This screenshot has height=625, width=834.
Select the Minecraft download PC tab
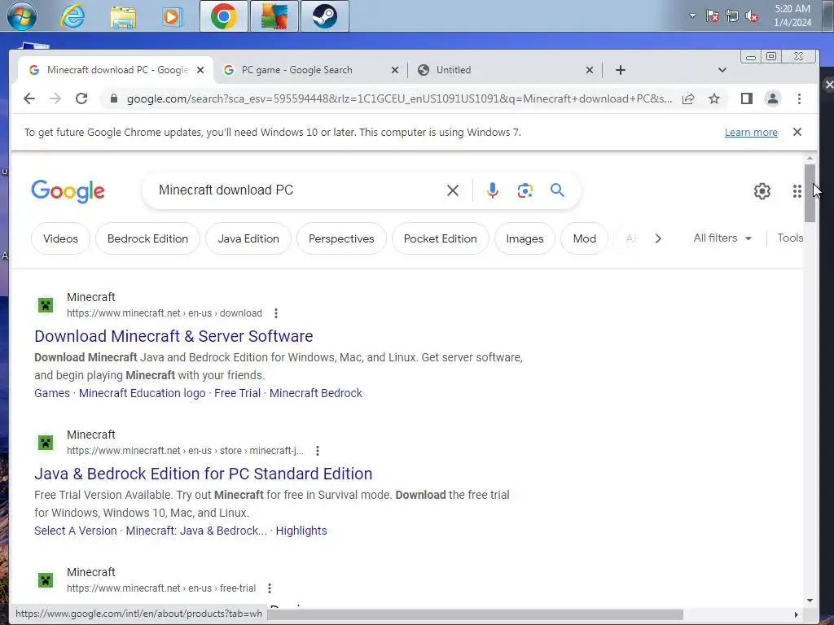pyautogui.click(x=117, y=70)
